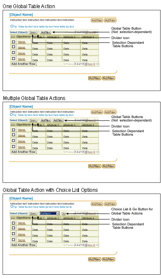161x279 pixels.
Task: Tick the second row checkbox in One Global Table Action
Action: tap(13, 47)
